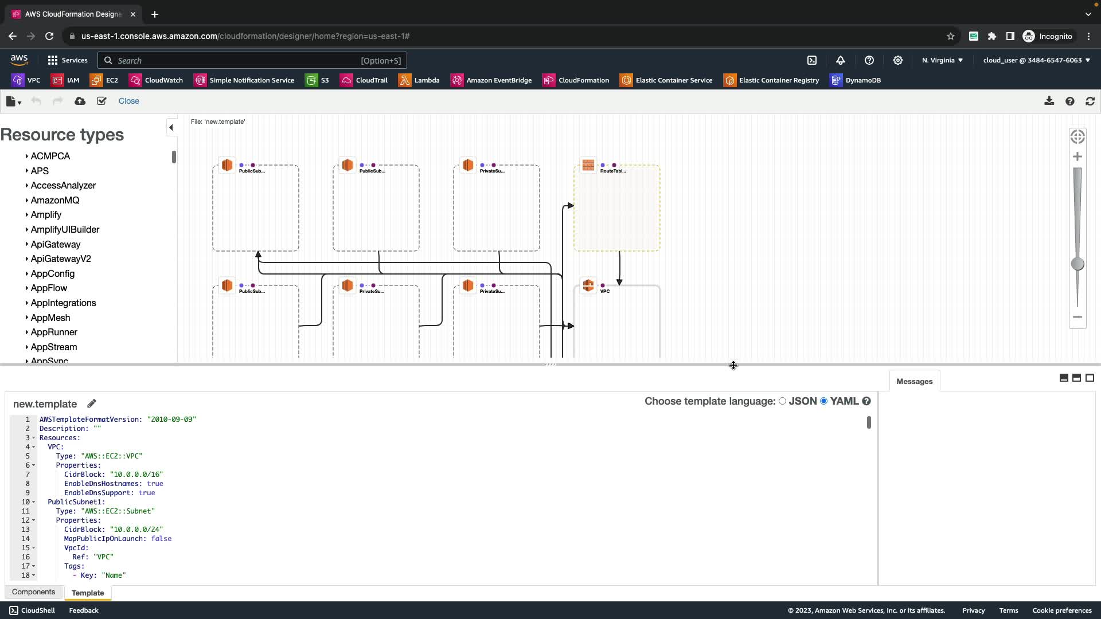This screenshot has height=619, width=1101.
Task: Open the Messages tab
Action: click(x=914, y=381)
